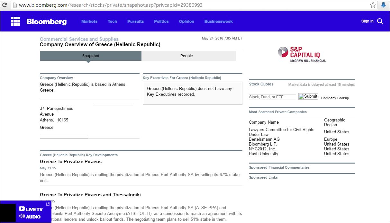Screen dimensions: 390x223
Task: Play Live TV from the bottom widget
Action: [31, 209]
